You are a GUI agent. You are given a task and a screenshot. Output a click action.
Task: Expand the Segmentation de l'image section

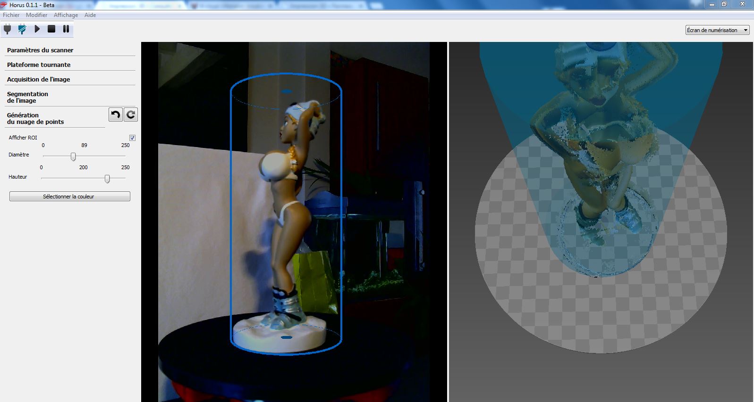[x=27, y=97]
